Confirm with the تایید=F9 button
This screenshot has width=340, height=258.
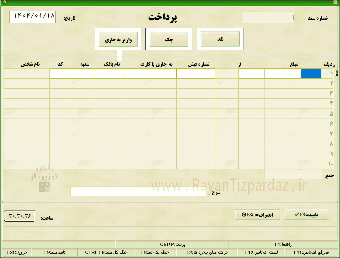[307, 214]
